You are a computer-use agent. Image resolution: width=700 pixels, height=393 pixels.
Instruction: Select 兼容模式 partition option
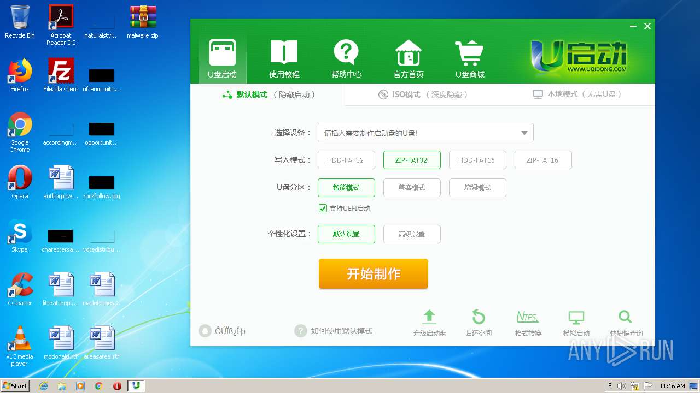[x=412, y=187]
